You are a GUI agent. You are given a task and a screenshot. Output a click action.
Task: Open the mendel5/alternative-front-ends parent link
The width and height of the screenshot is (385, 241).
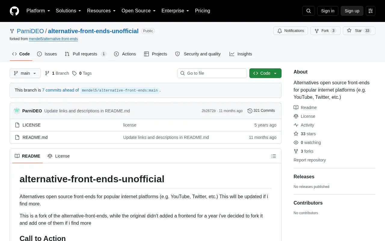pos(53,39)
